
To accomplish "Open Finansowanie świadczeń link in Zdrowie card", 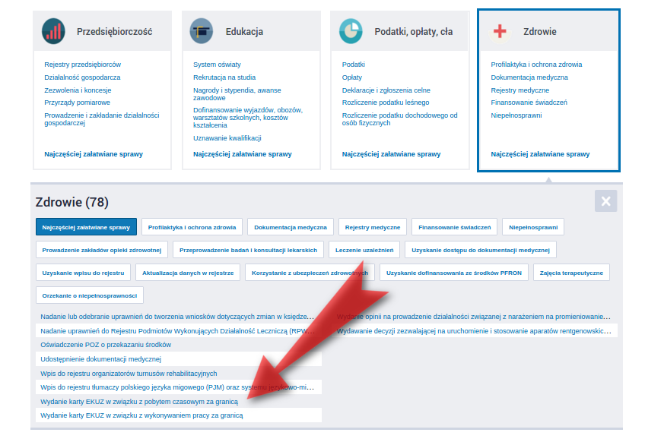I will point(529,103).
